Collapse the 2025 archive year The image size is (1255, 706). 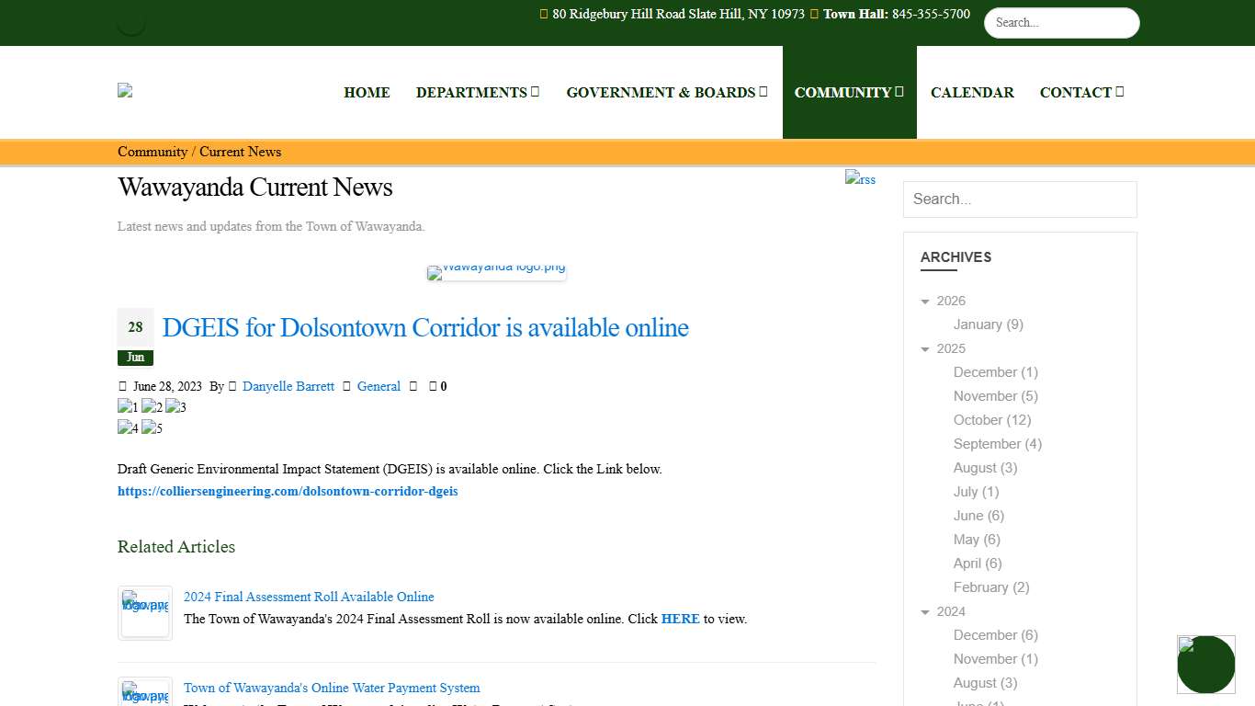pos(925,348)
